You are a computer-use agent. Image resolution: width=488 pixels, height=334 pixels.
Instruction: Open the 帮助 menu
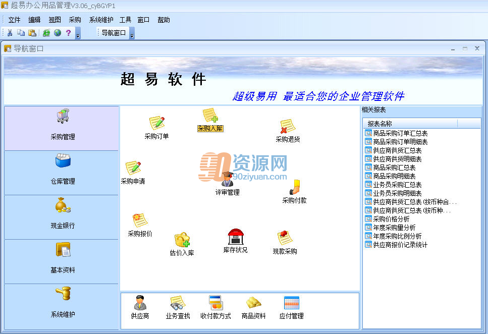(164, 20)
